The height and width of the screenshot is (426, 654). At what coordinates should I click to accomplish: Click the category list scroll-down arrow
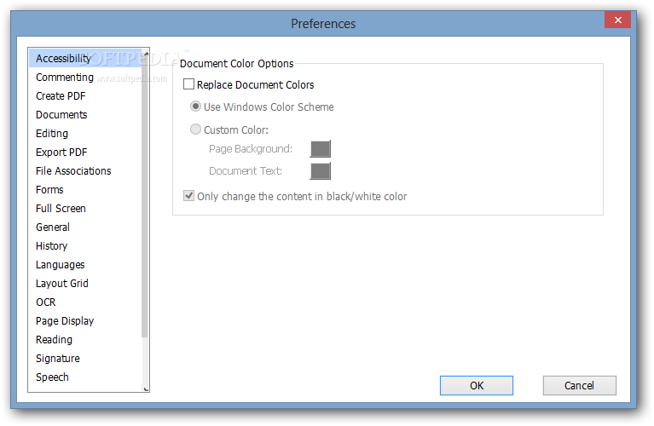tap(146, 389)
